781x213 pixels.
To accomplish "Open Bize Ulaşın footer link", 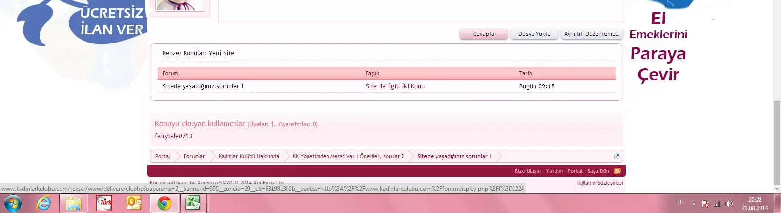I will 528,171.
